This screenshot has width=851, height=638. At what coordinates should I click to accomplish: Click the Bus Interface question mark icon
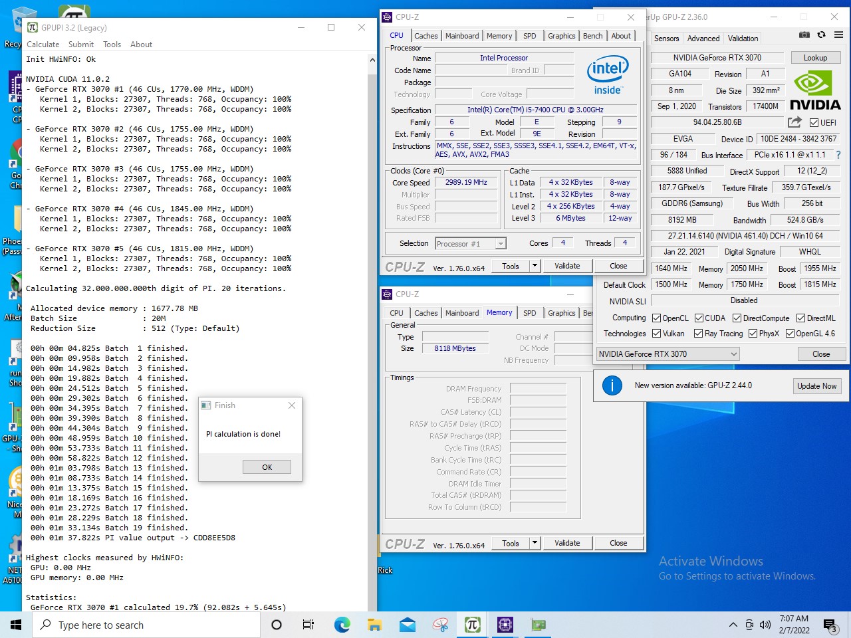click(838, 155)
